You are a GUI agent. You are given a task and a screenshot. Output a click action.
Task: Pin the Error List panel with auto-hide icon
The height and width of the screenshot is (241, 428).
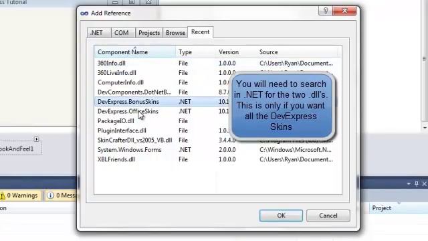coord(417,184)
